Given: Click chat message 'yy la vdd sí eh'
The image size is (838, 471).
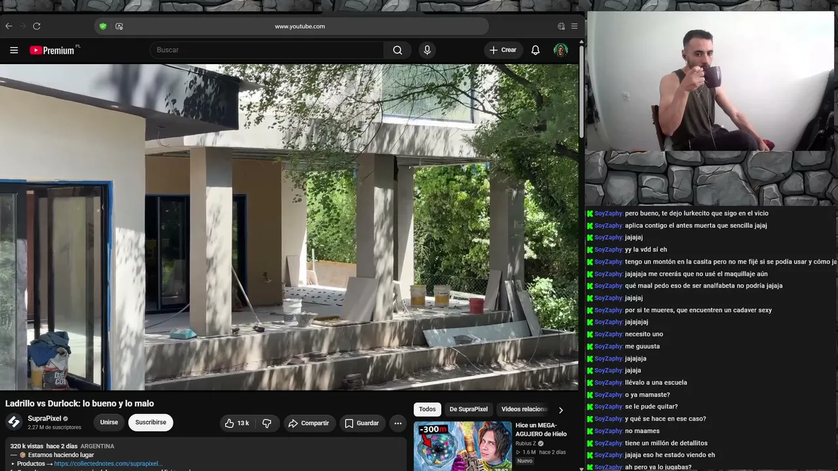Looking at the screenshot, I should pyautogui.click(x=646, y=250).
